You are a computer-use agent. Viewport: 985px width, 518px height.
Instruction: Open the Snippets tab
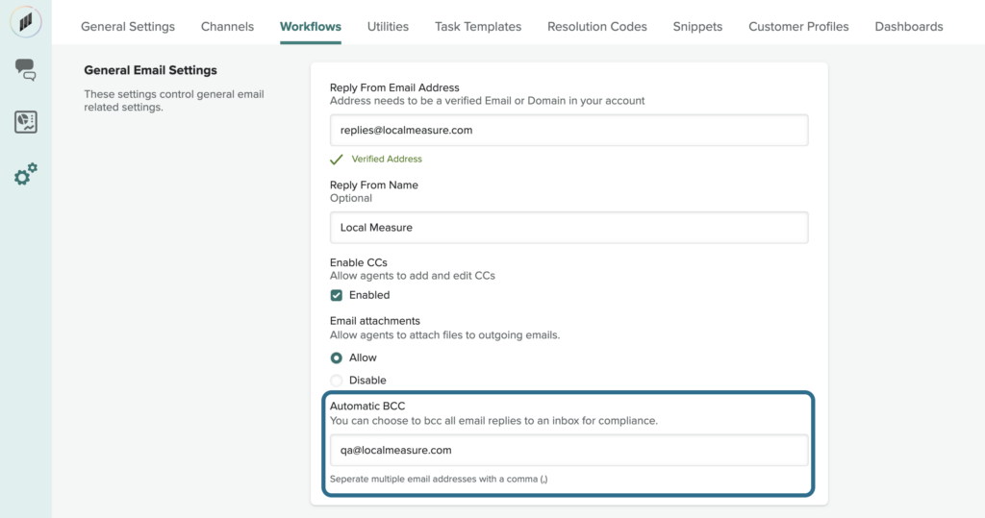[x=697, y=27]
